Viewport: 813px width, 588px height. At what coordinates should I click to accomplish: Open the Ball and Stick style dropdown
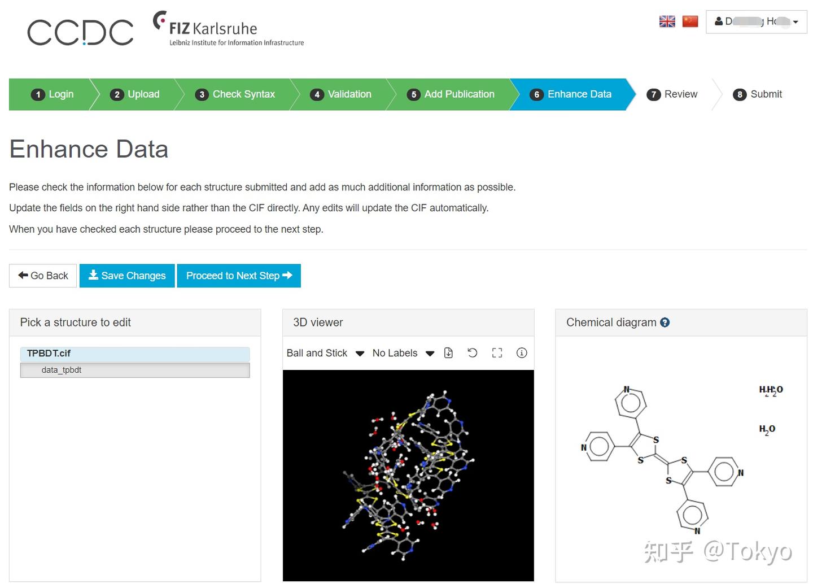click(325, 353)
